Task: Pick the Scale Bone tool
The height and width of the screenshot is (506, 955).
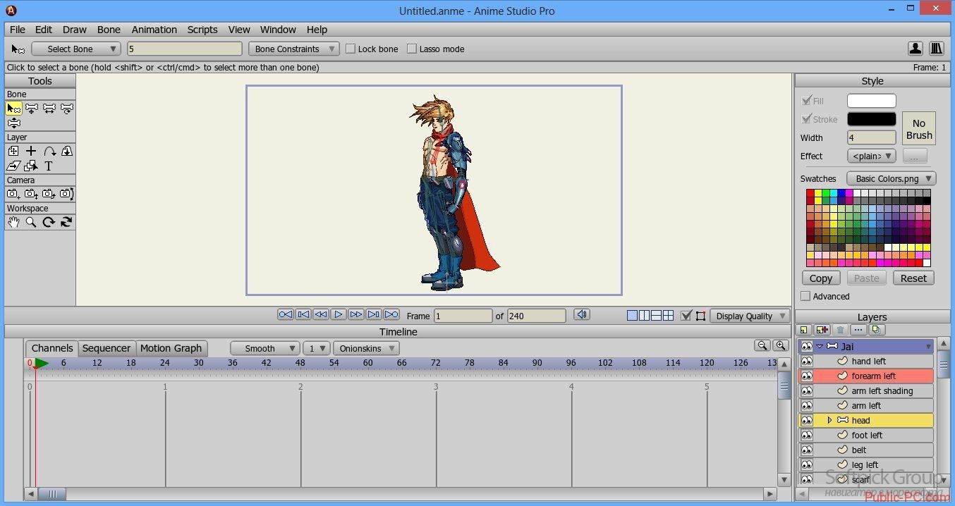Action: 49,109
